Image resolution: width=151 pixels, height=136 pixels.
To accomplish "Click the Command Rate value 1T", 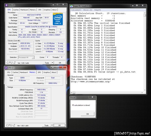I will 41,109.
